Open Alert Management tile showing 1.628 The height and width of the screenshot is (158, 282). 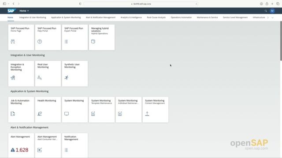click(x=21, y=145)
